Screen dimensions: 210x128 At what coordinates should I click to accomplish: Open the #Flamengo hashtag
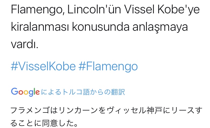click(108, 66)
